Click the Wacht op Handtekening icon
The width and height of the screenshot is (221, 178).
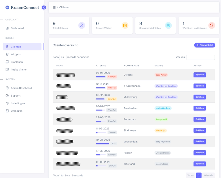[x=211, y=25]
